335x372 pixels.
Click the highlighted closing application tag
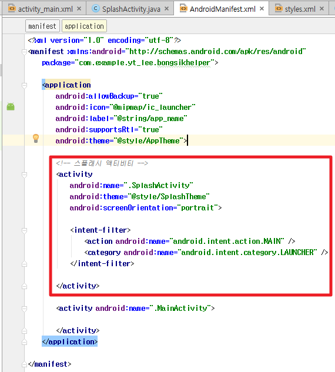pos(70,341)
